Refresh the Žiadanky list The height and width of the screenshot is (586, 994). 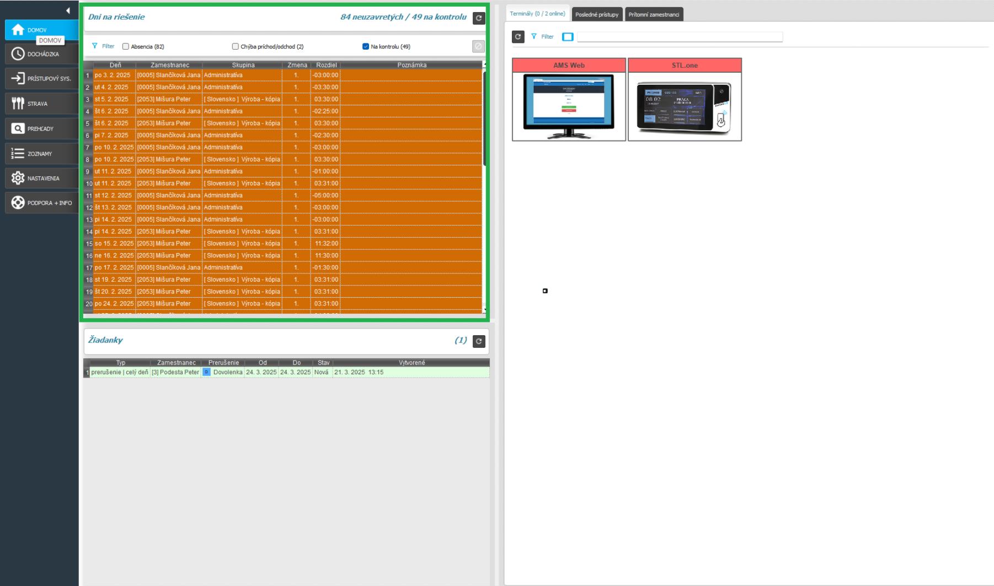pyautogui.click(x=479, y=341)
